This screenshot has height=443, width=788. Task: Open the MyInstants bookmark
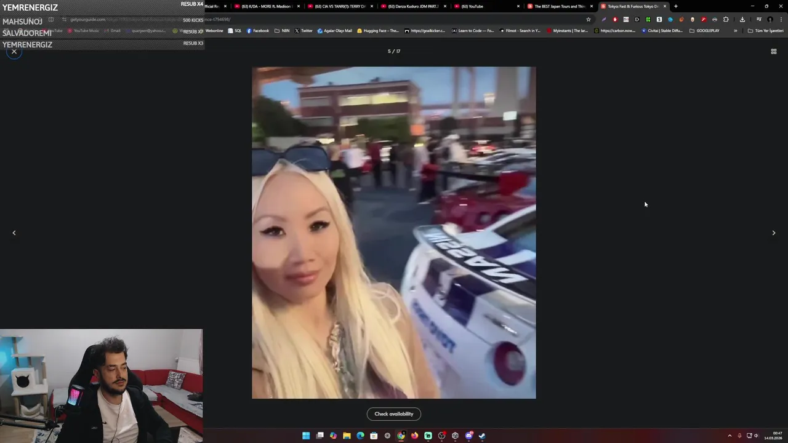tap(568, 31)
